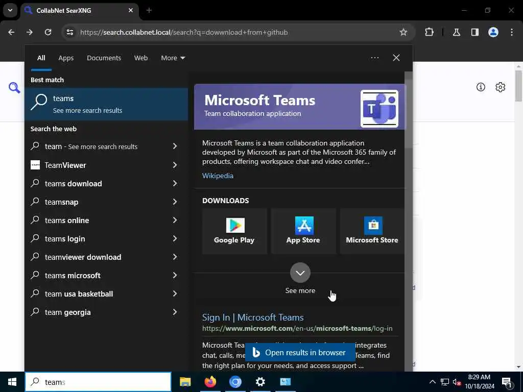Open browser tab search dropdown
This screenshot has height=392, width=523.
(x=10, y=10)
